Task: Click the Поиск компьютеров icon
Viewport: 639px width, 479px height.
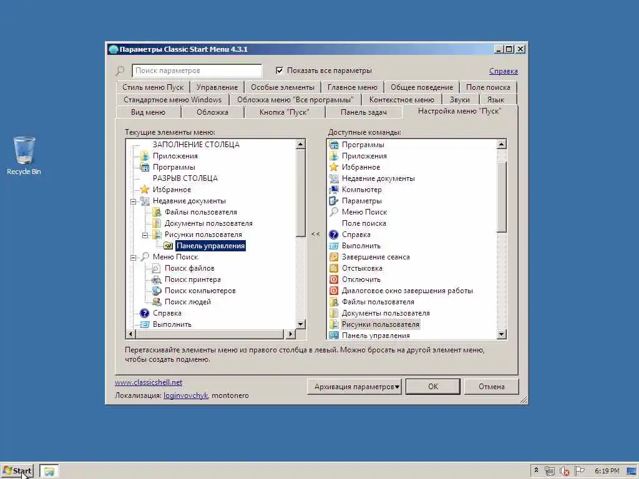Action: coord(157,291)
